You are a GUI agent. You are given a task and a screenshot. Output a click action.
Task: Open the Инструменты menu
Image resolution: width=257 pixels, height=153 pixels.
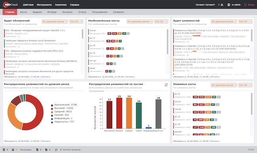44,5
